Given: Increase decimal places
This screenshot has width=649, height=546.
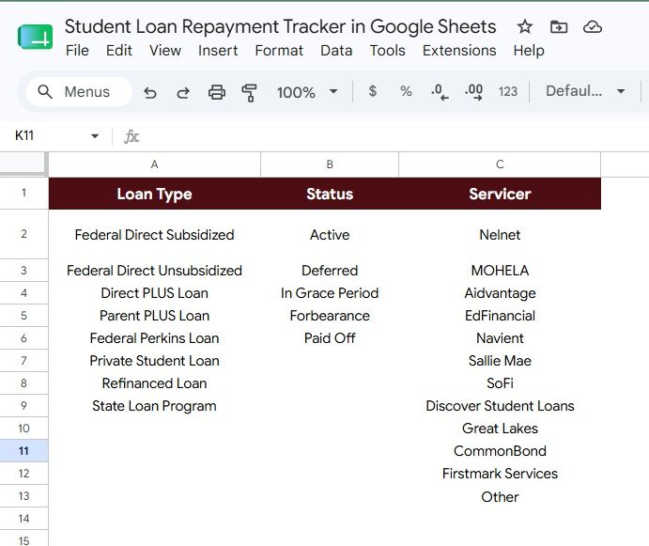Looking at the screenshot, I should tap(473, 92).
